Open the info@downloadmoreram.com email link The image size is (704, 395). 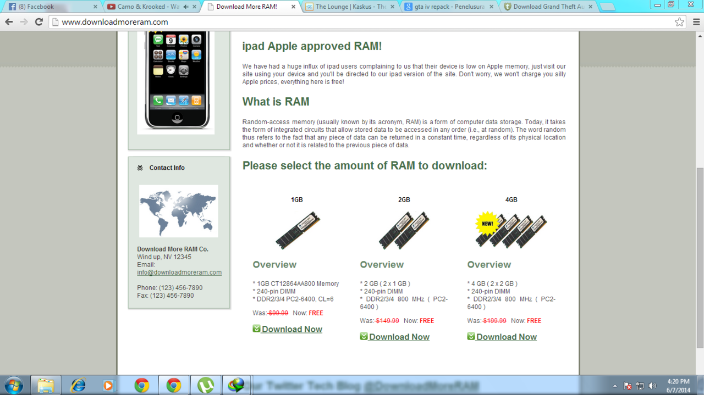179,272
